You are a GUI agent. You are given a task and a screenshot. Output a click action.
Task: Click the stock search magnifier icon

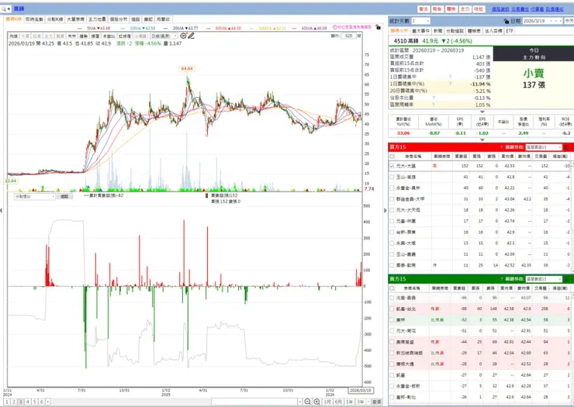click(4, 9)
